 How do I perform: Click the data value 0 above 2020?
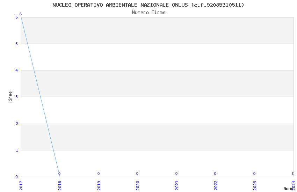pyautogui.click(x=137, y=173)
